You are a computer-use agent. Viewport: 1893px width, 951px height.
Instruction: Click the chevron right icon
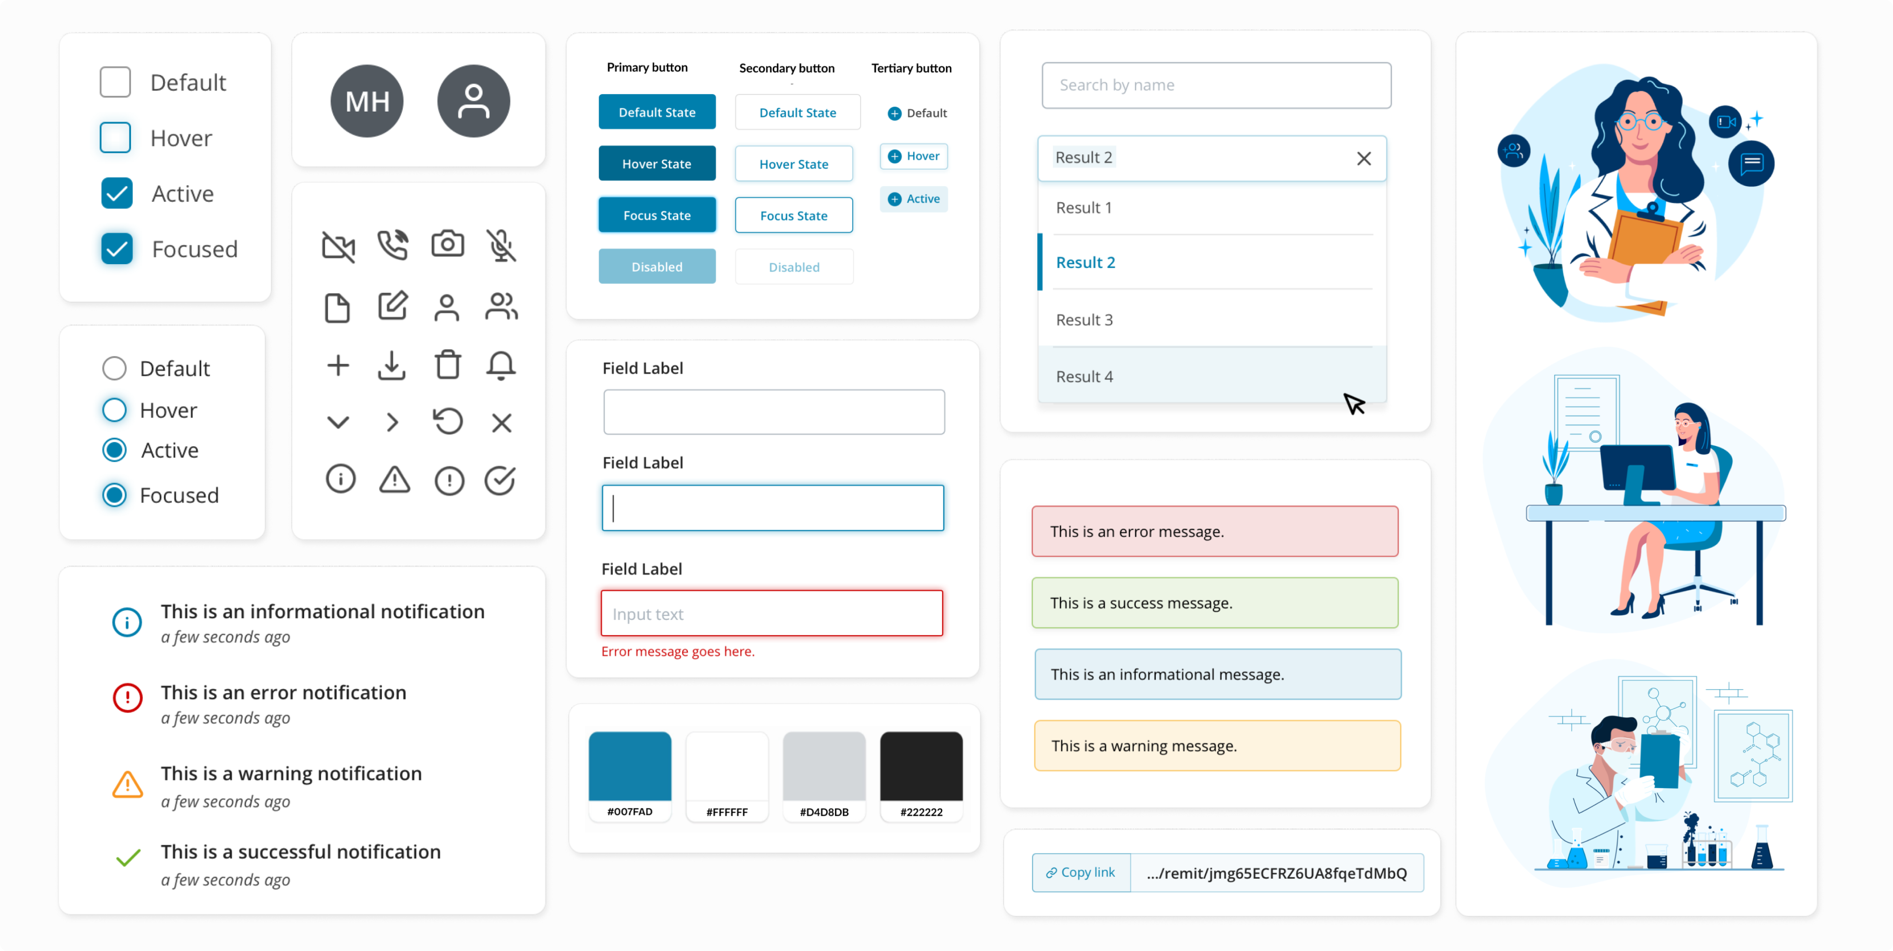coord(392,423)
